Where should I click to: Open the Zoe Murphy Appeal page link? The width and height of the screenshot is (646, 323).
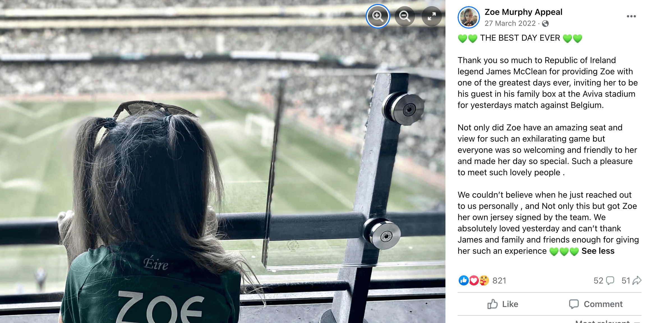pos(523,12)
